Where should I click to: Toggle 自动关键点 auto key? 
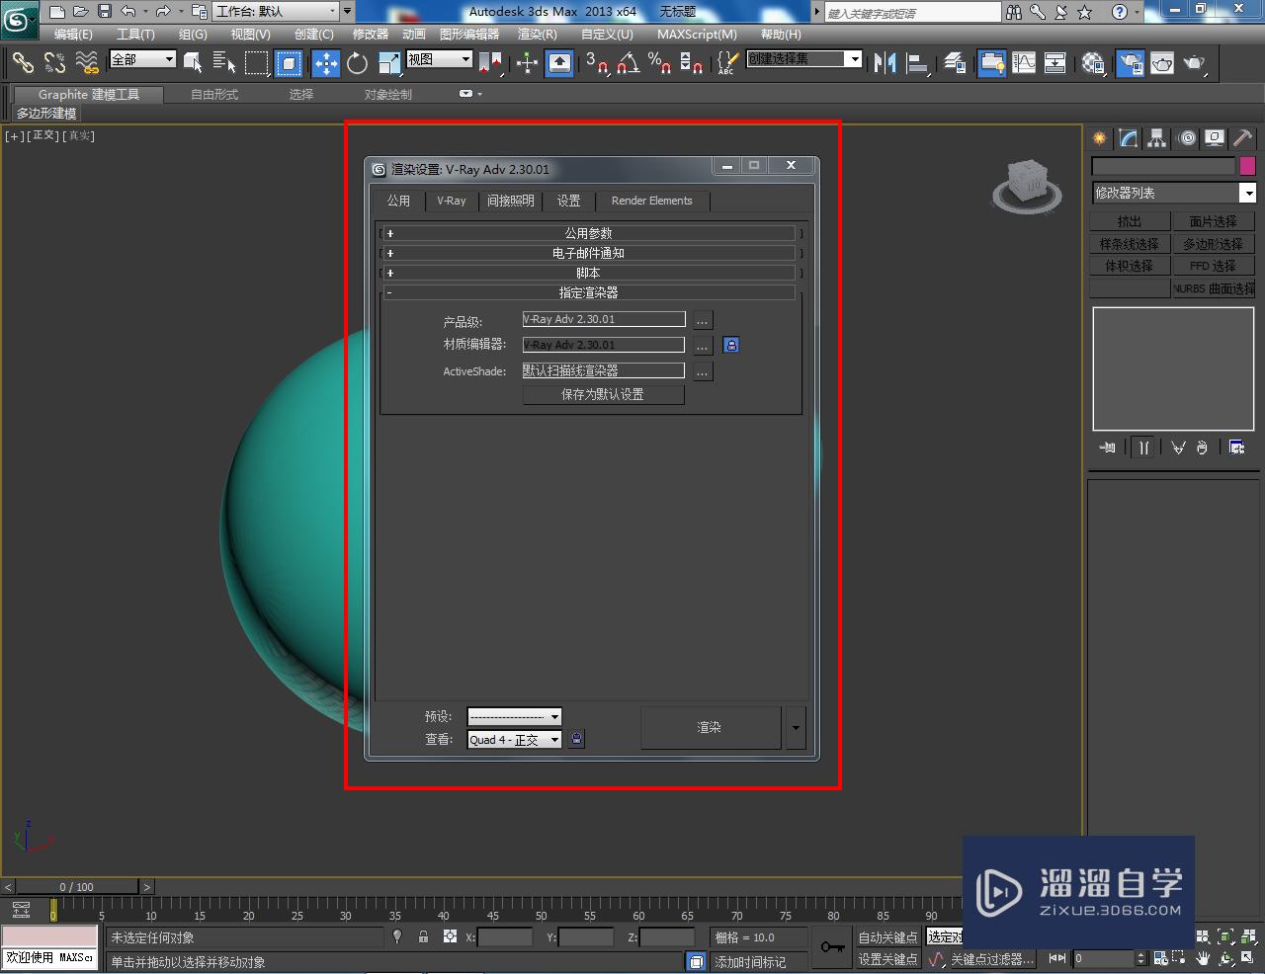887,937
